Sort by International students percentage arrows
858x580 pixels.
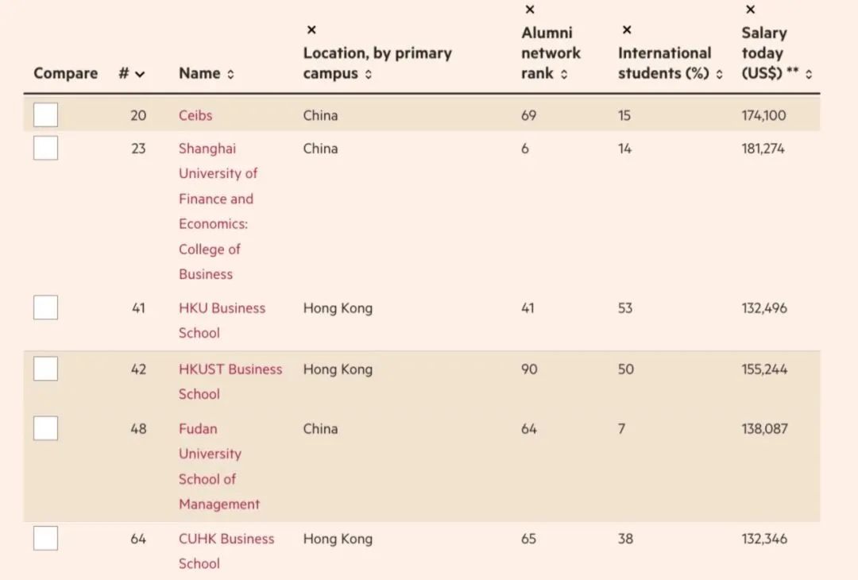click(x=719, y=74)
